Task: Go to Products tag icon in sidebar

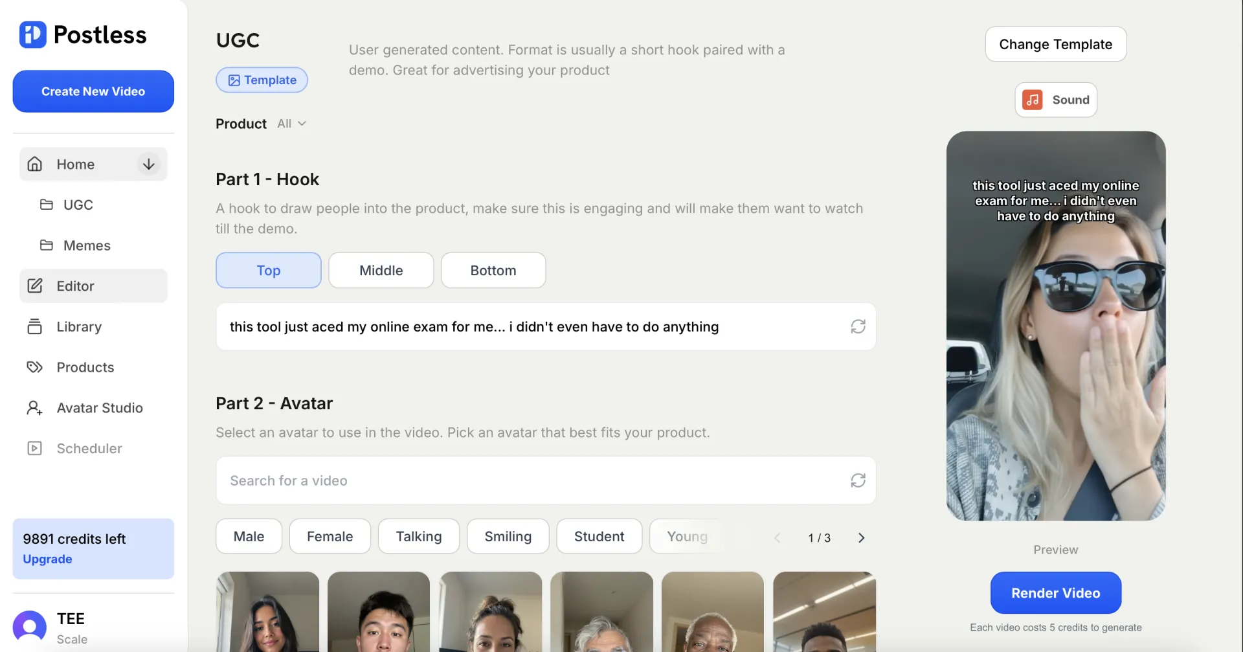Action: coord(34,367)
